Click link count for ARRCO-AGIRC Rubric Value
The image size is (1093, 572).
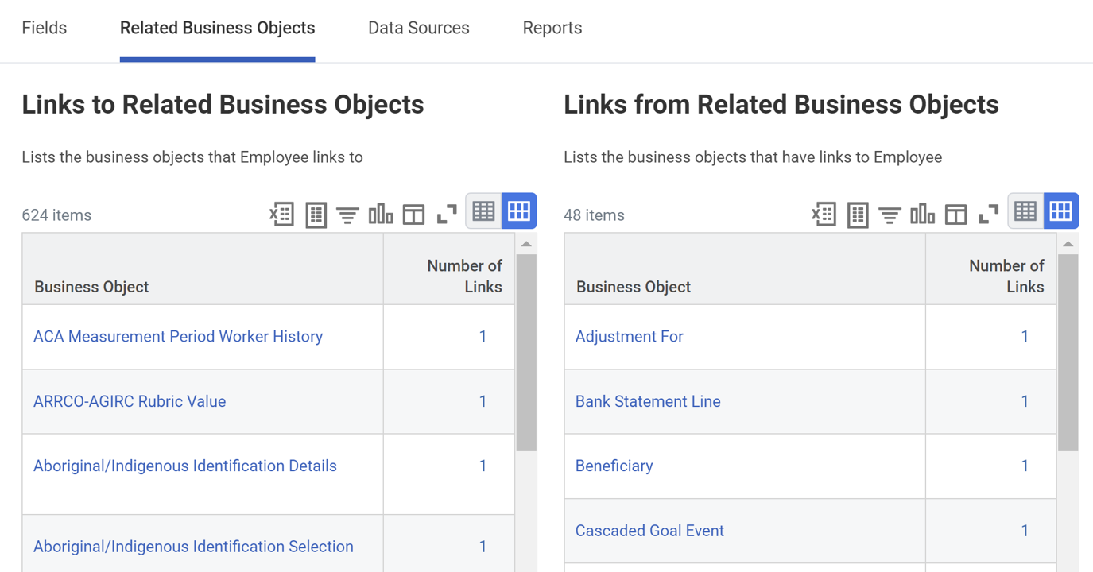coord(483,401)
